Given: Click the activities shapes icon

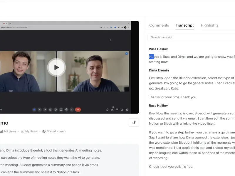Looking at the screenshot, I should tap(122, 110).
